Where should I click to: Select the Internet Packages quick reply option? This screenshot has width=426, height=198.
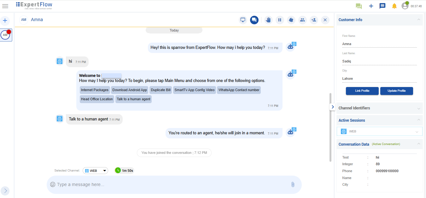point(95,90)
